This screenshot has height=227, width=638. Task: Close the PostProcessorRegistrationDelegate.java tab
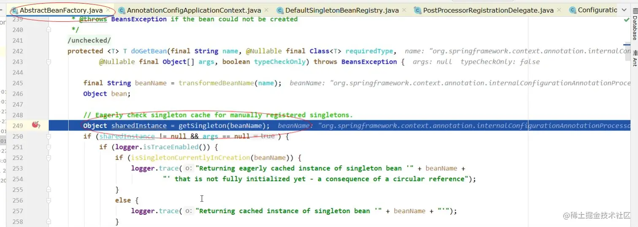560,10
